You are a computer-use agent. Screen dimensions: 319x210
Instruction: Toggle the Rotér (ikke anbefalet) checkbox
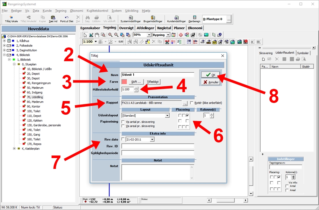tap(192, 103)
